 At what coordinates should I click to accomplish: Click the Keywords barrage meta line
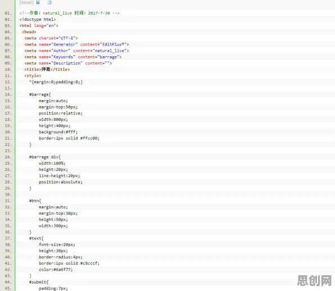(x=73, y=57)
